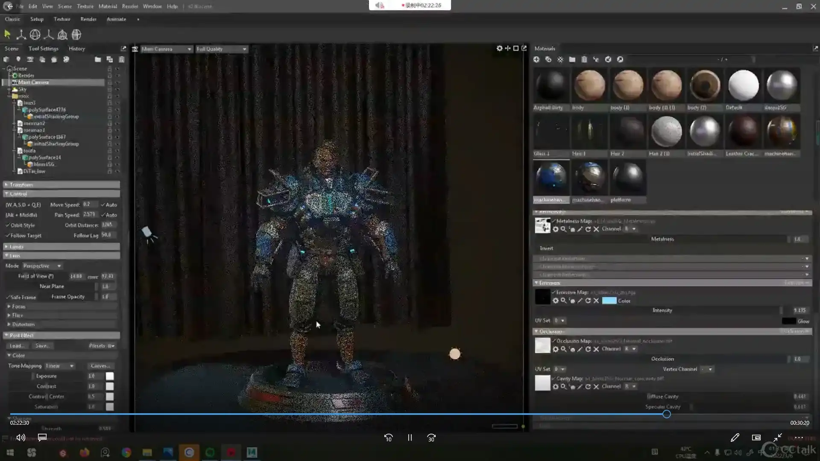The image size is (820, 461).
Task: Click the rotate gizmo tool icon
Action: click(x=35, y=35)
